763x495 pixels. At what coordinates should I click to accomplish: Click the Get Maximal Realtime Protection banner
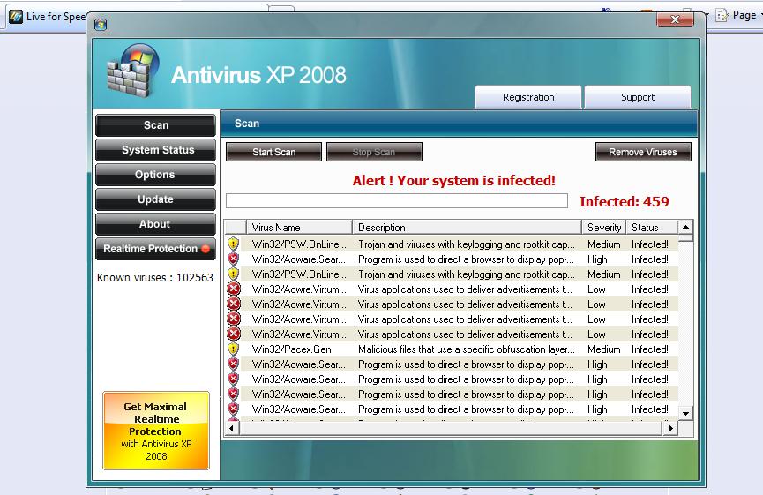156,431
